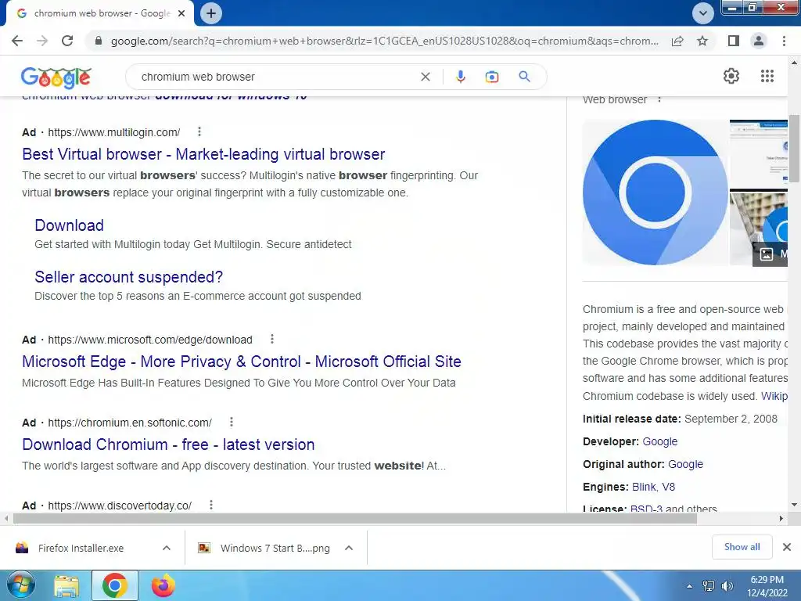Open the More images thumbnail
This screenshot has height=601, width=801.
pos(758,228)
